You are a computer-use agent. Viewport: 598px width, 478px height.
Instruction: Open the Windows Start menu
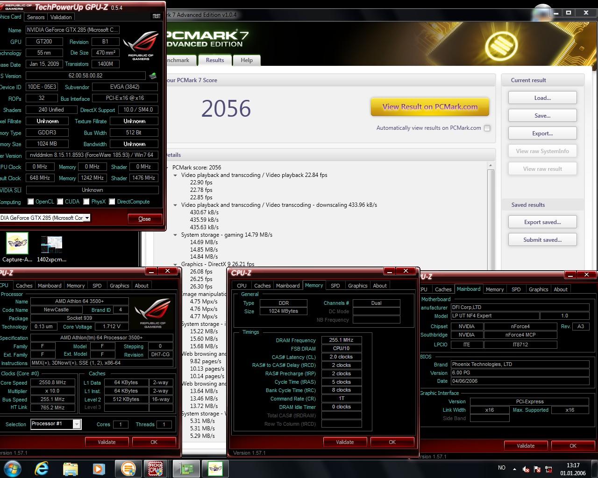point(12,468)
